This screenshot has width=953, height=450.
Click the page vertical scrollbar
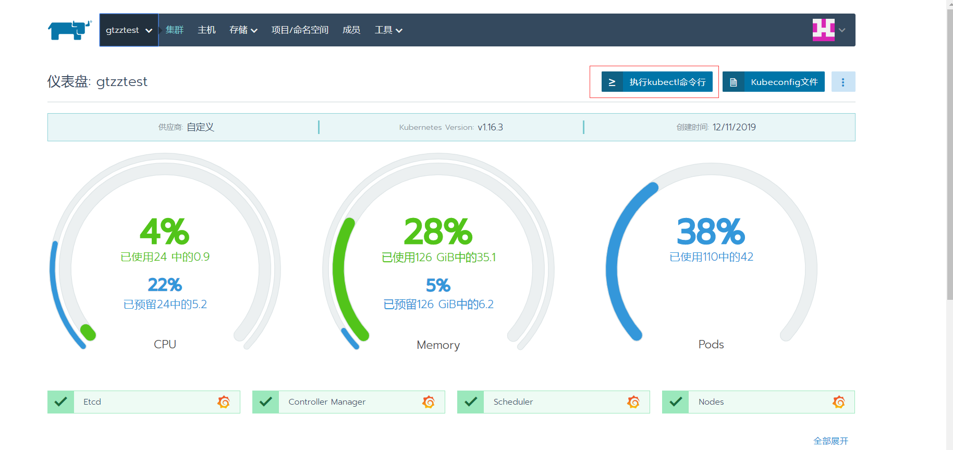(950, 154)
